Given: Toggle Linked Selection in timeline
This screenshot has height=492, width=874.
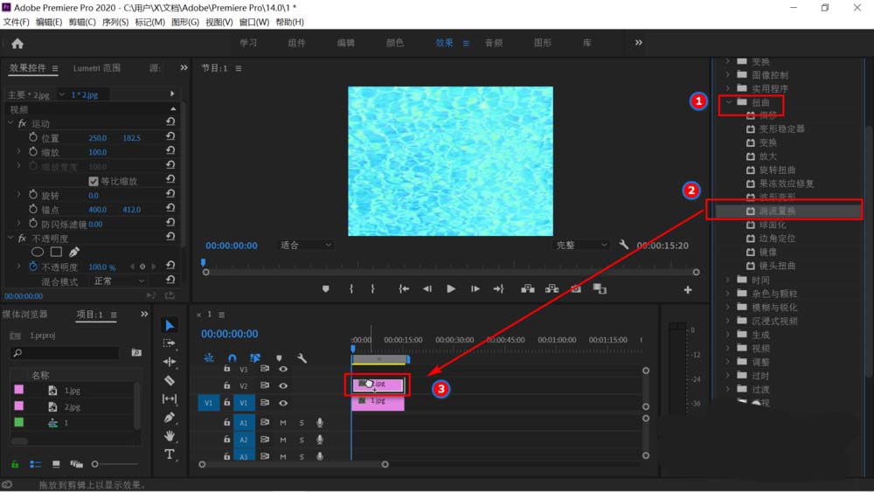Looking at the screenshot, I should pos(255,357).
